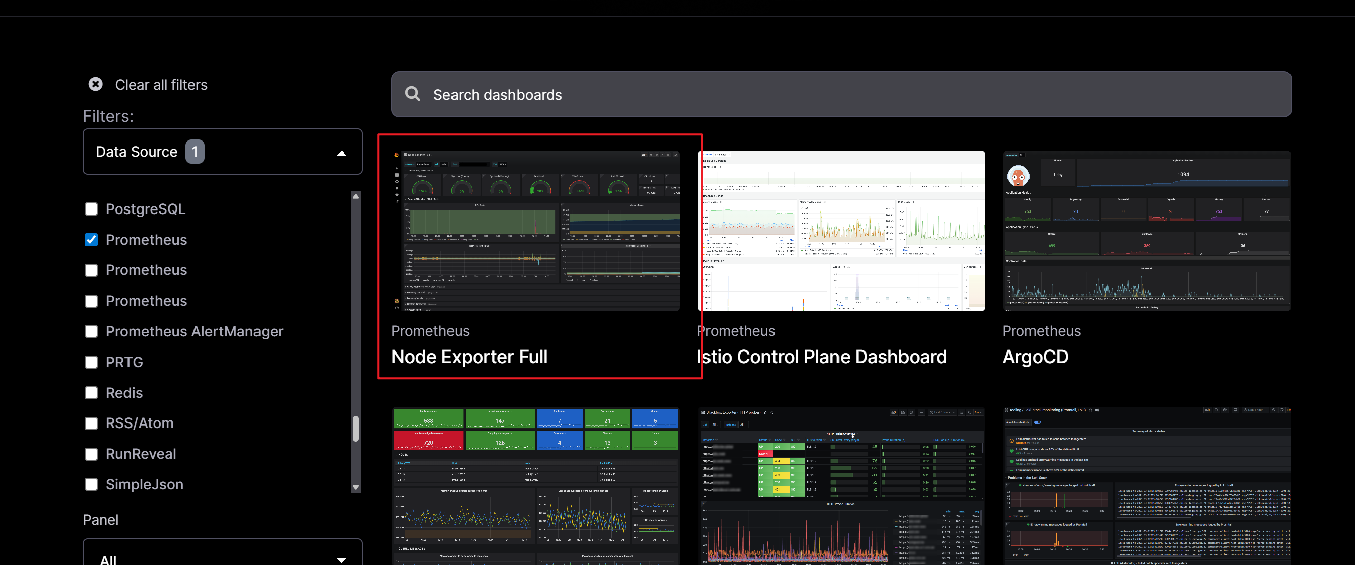Click the Data Source filter count badge
Image resolution: width=1355 pixels, height=565 pixels.
tap(195, 152)
